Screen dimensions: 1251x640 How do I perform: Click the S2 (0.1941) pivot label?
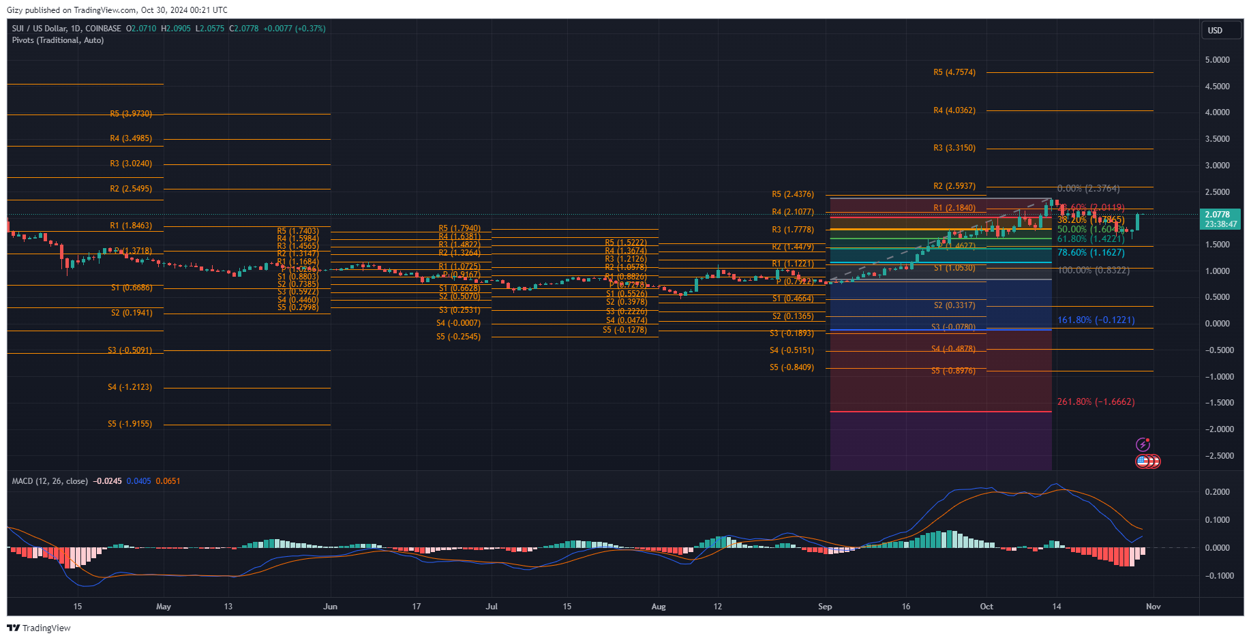(132, 313)
